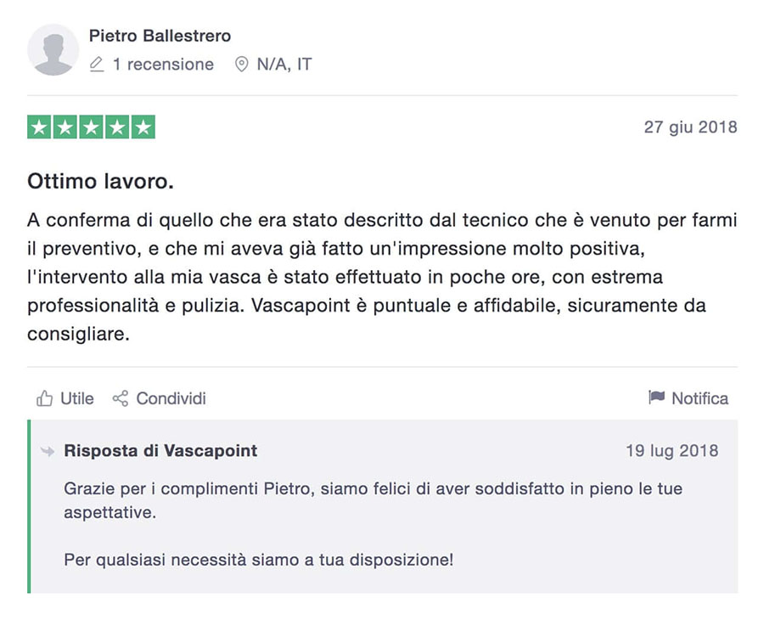Click the 1 recensione link
The width and height of the screenshot is (764, 620).
163,65
